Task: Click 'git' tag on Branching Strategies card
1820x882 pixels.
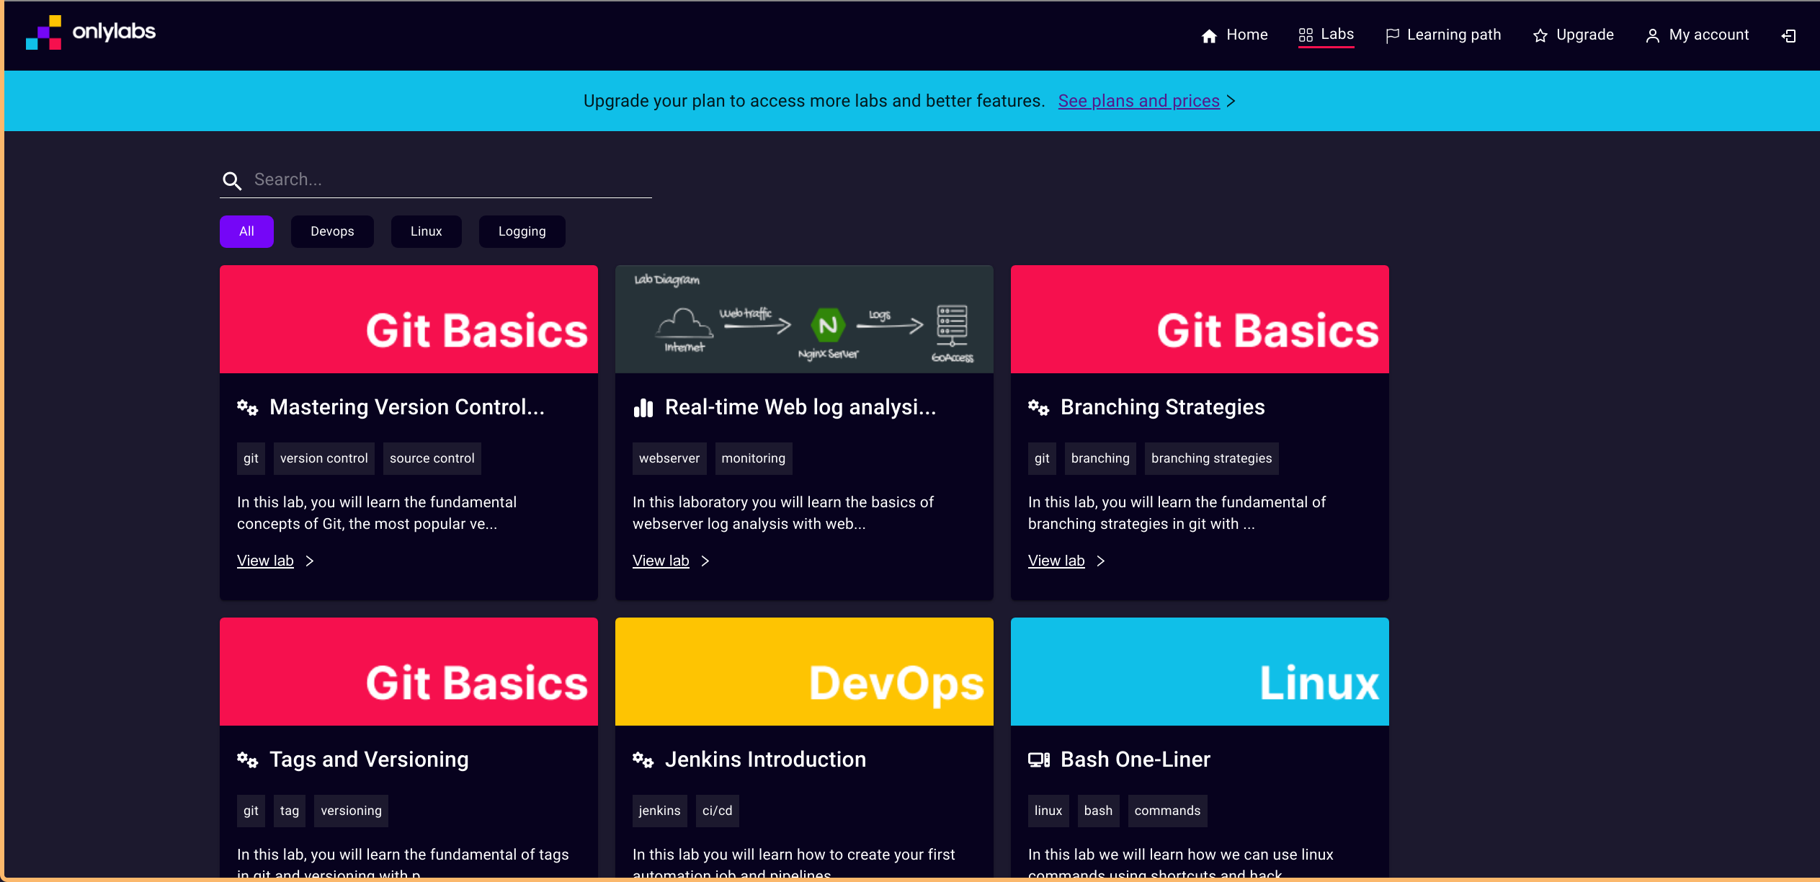Action: pos(1042,458)
